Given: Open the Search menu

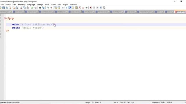Looking at the screenshot, I should (x=8, y=5).
